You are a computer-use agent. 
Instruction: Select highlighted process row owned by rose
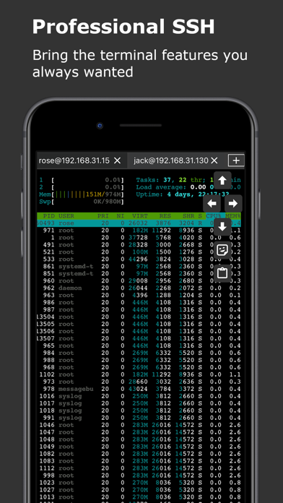coord(139,223)
